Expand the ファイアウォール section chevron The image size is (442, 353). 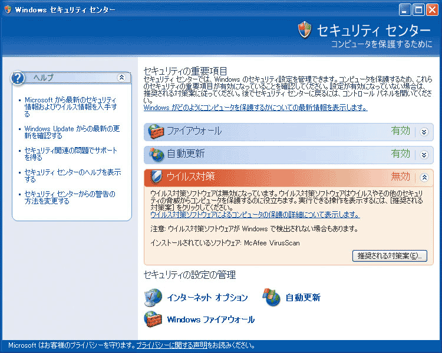pyautogui.click(x=424, y=132)
